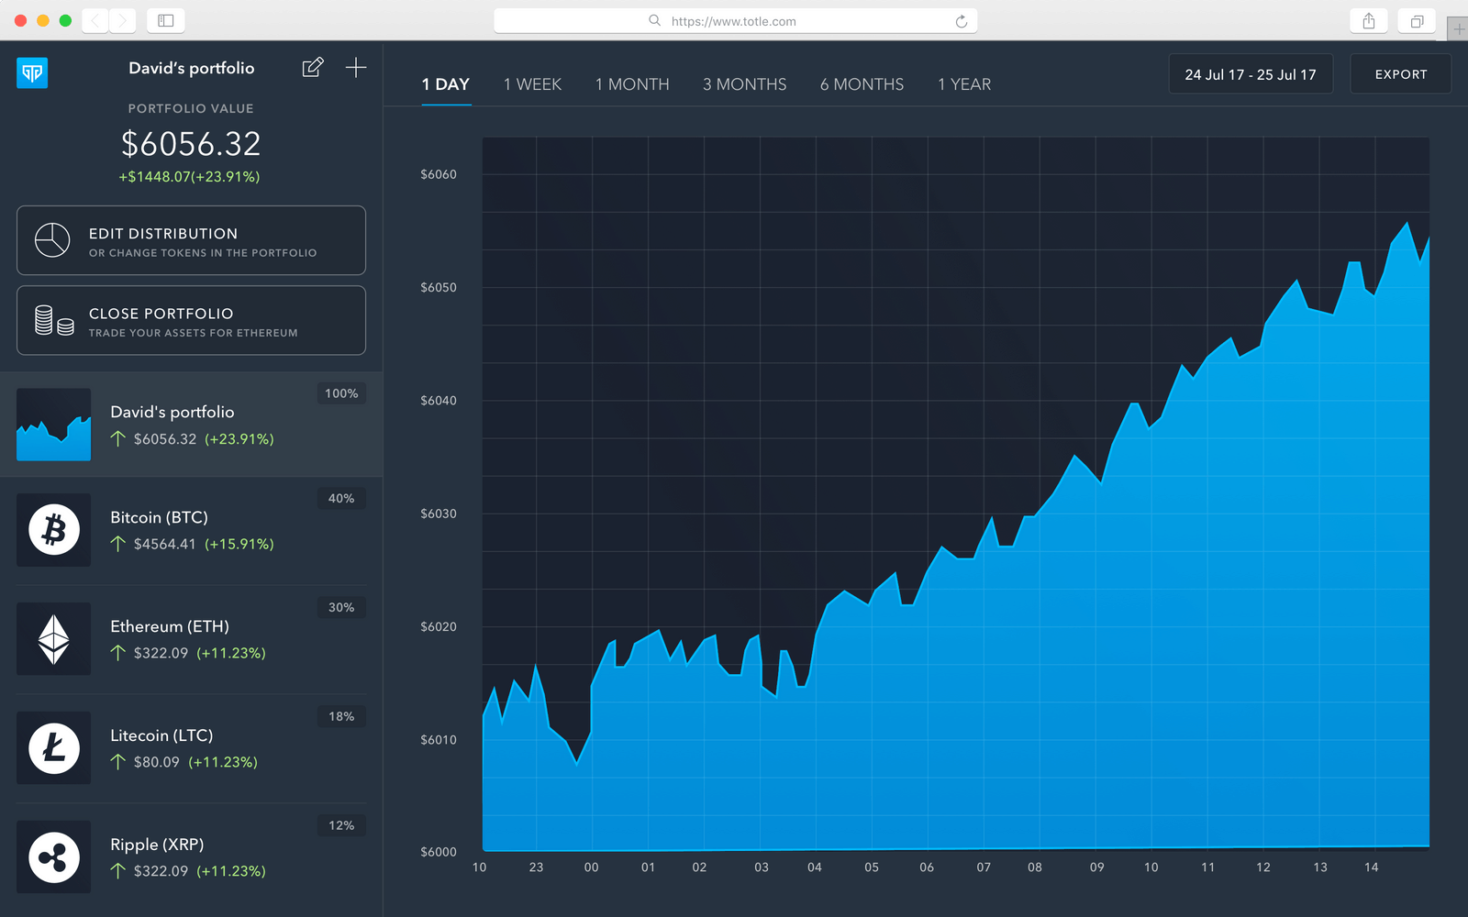Click the Bitcoin price $4564.41
The height and width of the screenshot is (917, 1468).
click(x=165, y=544)
